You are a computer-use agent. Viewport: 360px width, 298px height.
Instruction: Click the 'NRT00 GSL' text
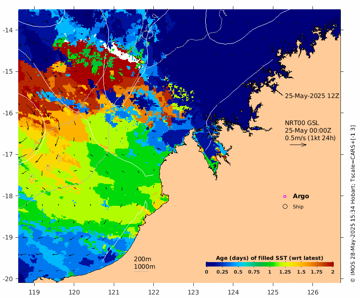pos(302,123)
